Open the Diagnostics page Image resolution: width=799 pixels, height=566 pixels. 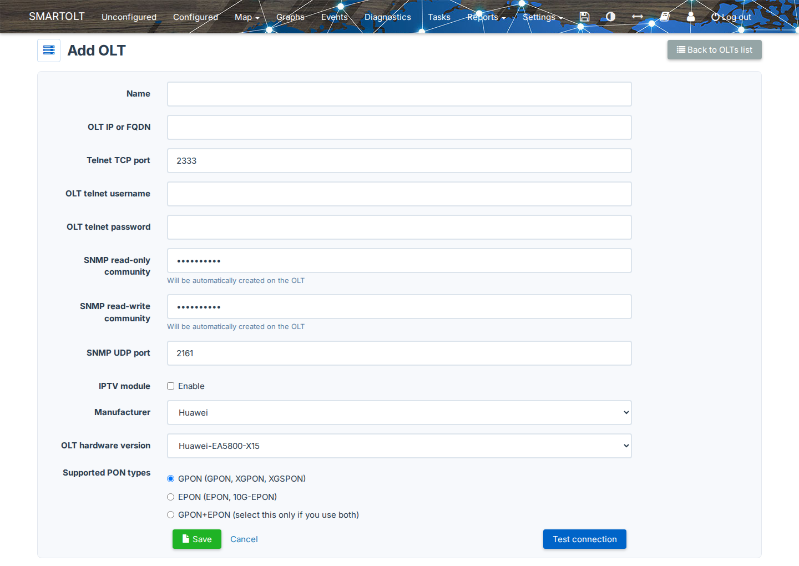pos(388,17)
